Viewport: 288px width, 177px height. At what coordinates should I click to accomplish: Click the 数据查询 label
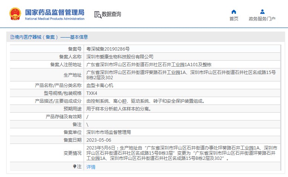click(x=111, y=14)
